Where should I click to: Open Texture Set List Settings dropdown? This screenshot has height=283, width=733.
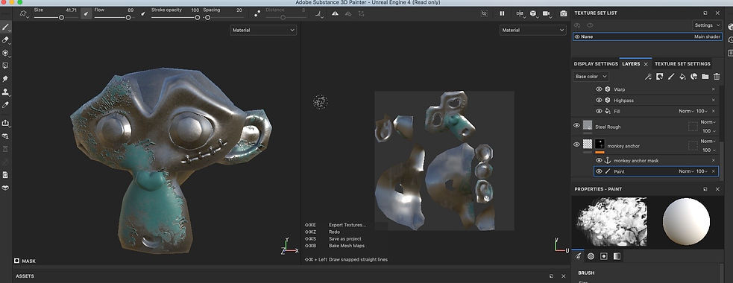coord(707,25)
